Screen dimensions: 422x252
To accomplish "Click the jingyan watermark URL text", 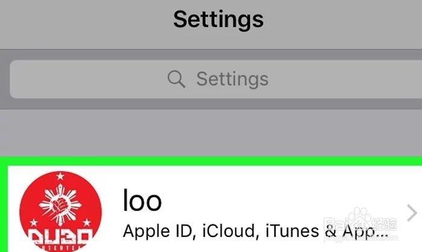I will [x=360, y=238].
